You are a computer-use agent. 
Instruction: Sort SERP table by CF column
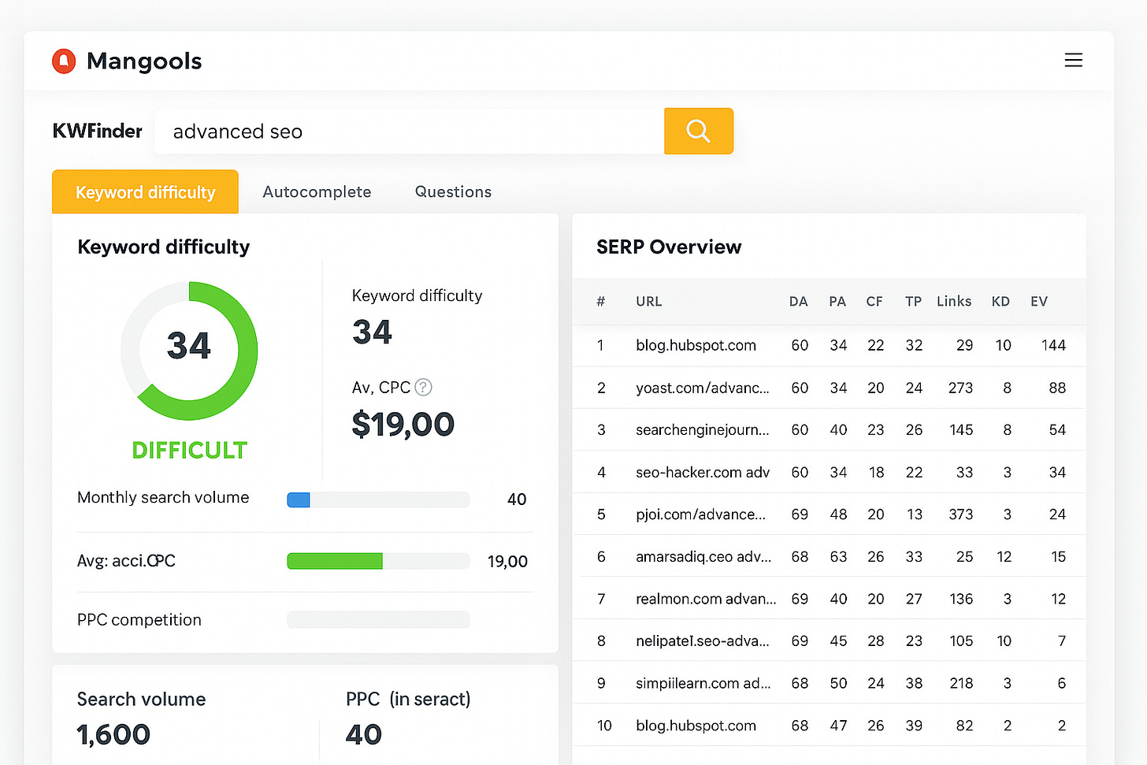point(874,302)
